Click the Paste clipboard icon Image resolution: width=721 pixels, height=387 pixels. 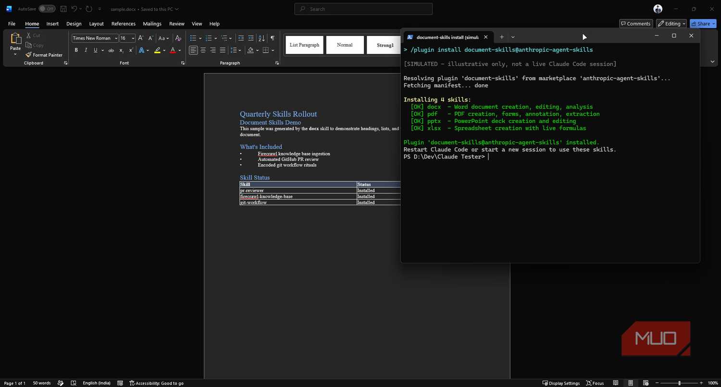click(x=15, y=39)
